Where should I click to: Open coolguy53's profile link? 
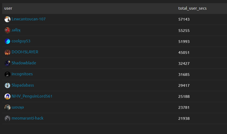tap(23, 41)
